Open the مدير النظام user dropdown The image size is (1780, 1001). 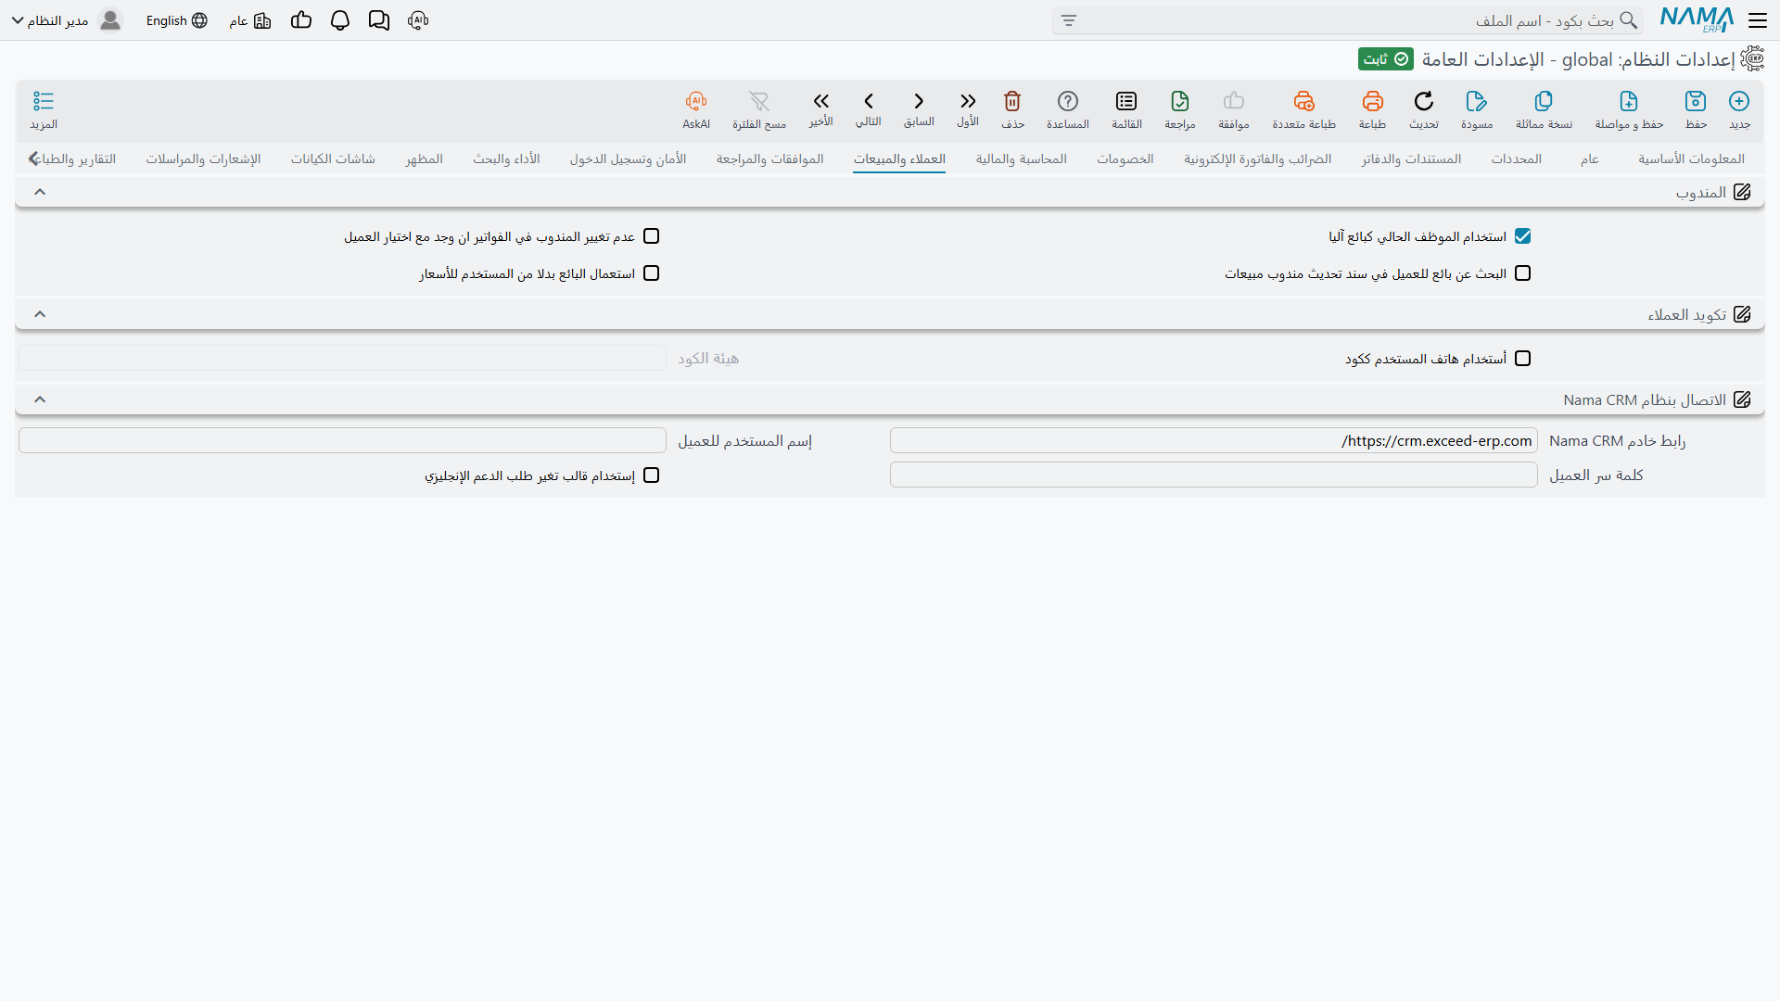click(x=66, y=20)
